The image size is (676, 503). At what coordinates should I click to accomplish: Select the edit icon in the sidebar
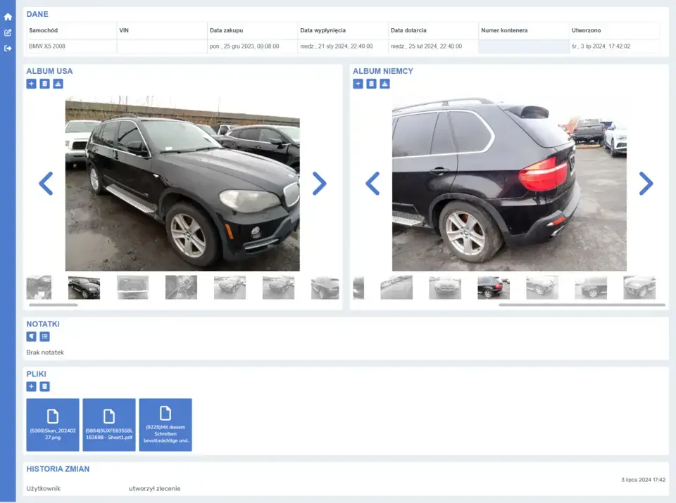tap(8, 32)
